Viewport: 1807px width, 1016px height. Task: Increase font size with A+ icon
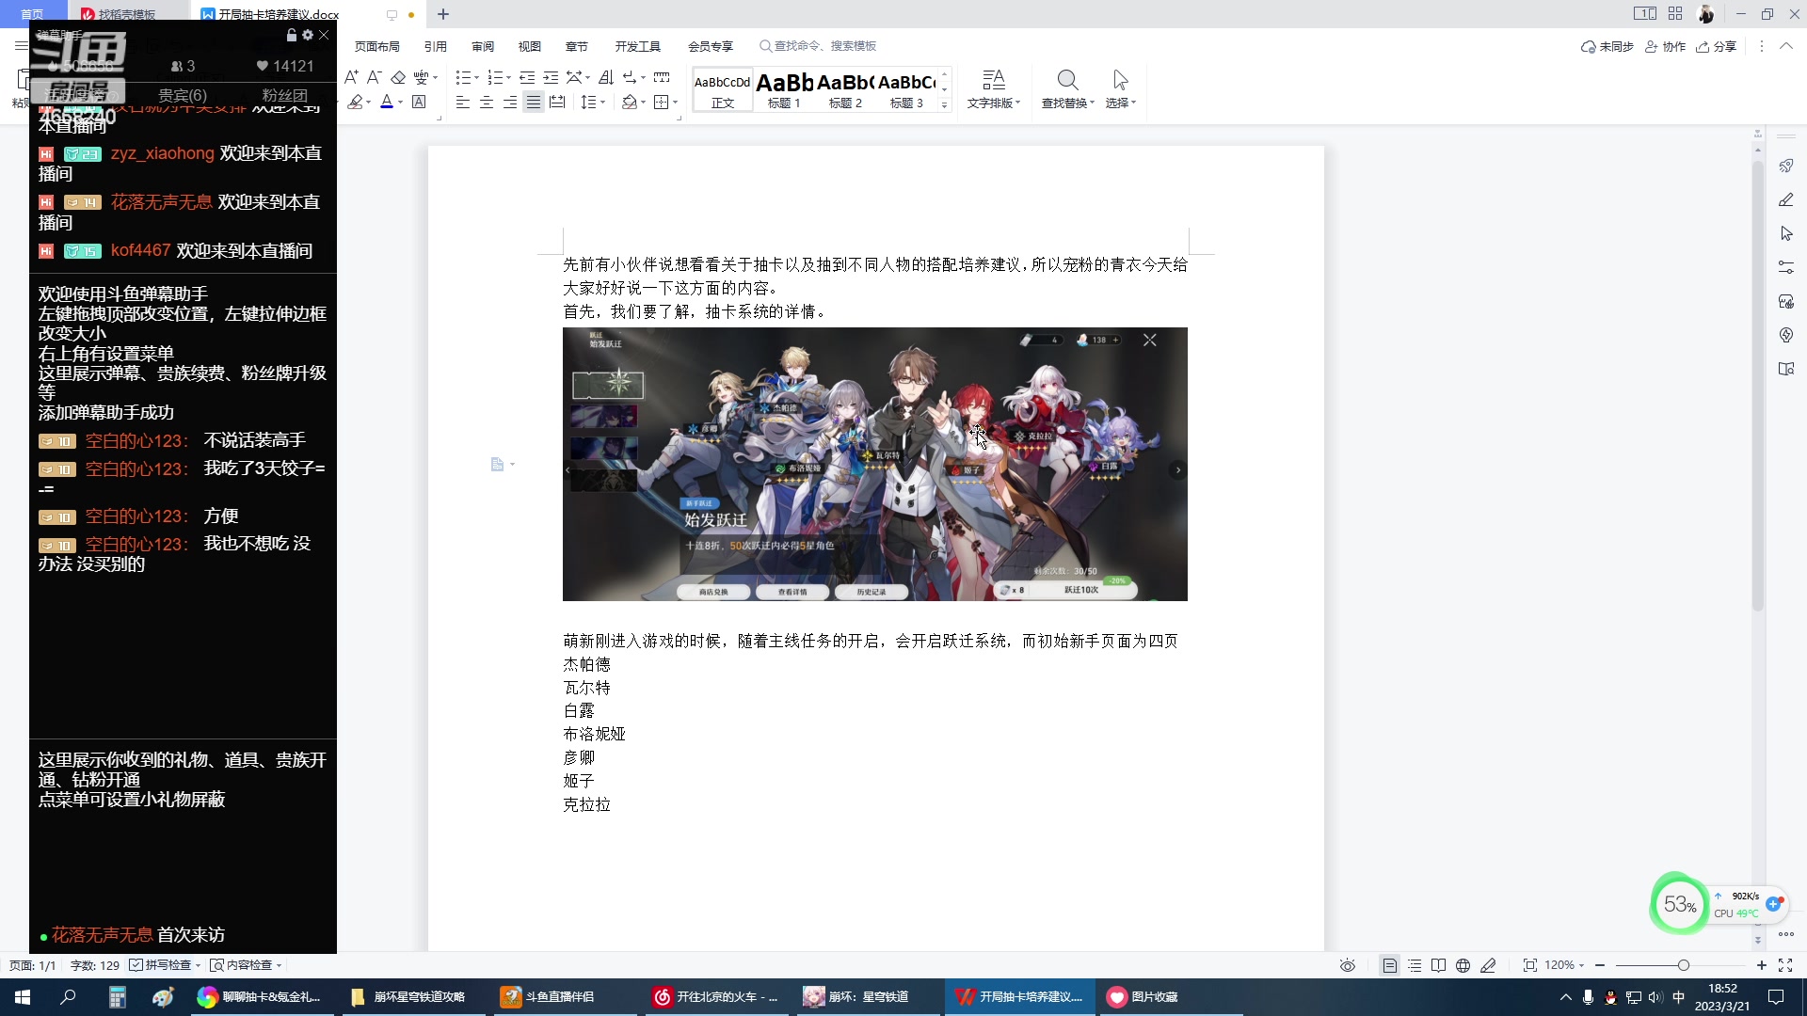[351, 77]
